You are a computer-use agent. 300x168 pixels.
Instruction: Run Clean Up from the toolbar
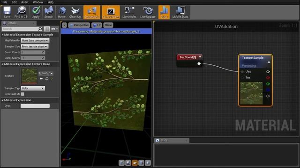pyautogui.click(x=75, y=12)
